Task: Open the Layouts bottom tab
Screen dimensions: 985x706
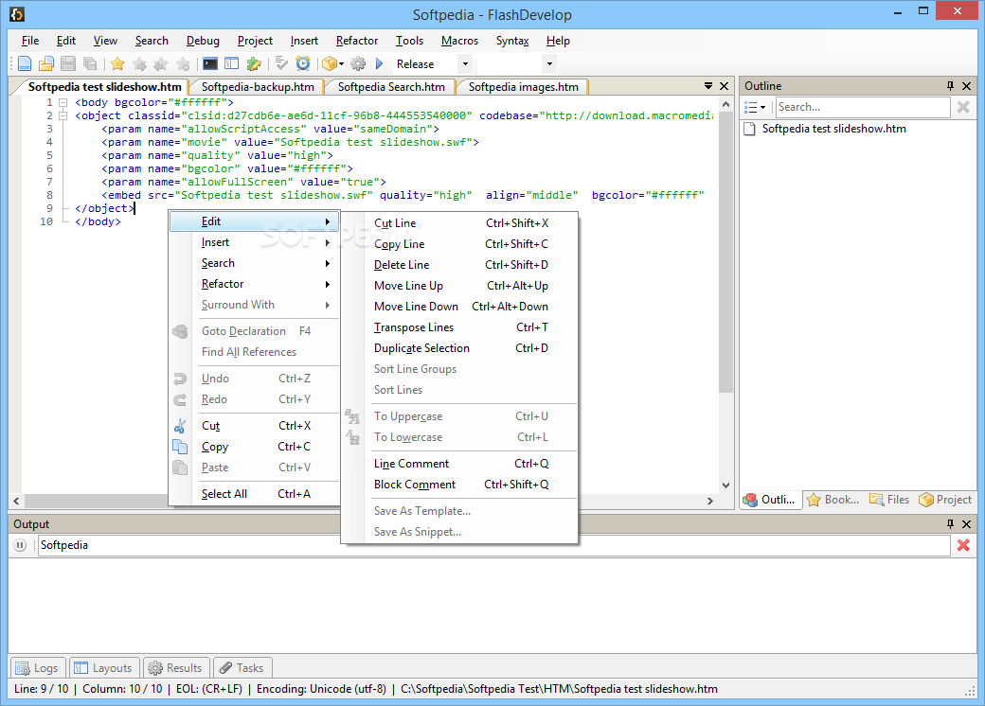Action: (x=103, y=668)
